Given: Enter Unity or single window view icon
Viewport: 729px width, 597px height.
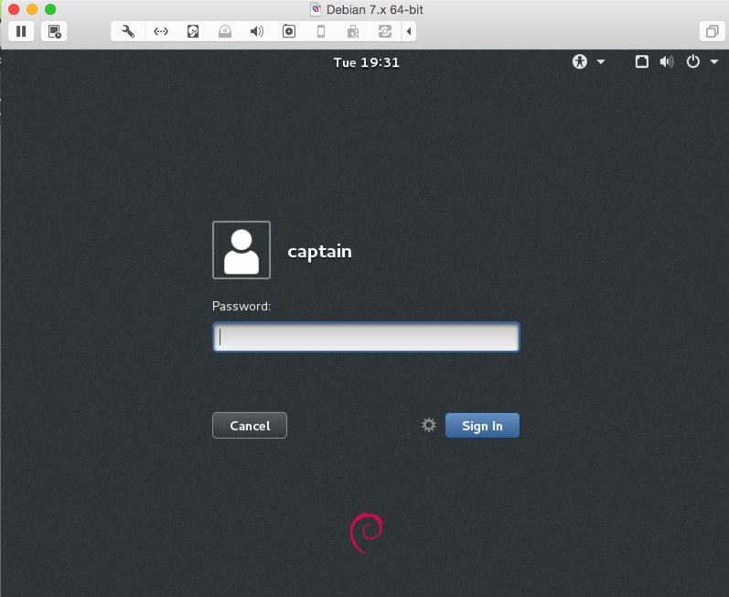Looking at the screenshot, I should pyautogui.click(x=712, y=31).
